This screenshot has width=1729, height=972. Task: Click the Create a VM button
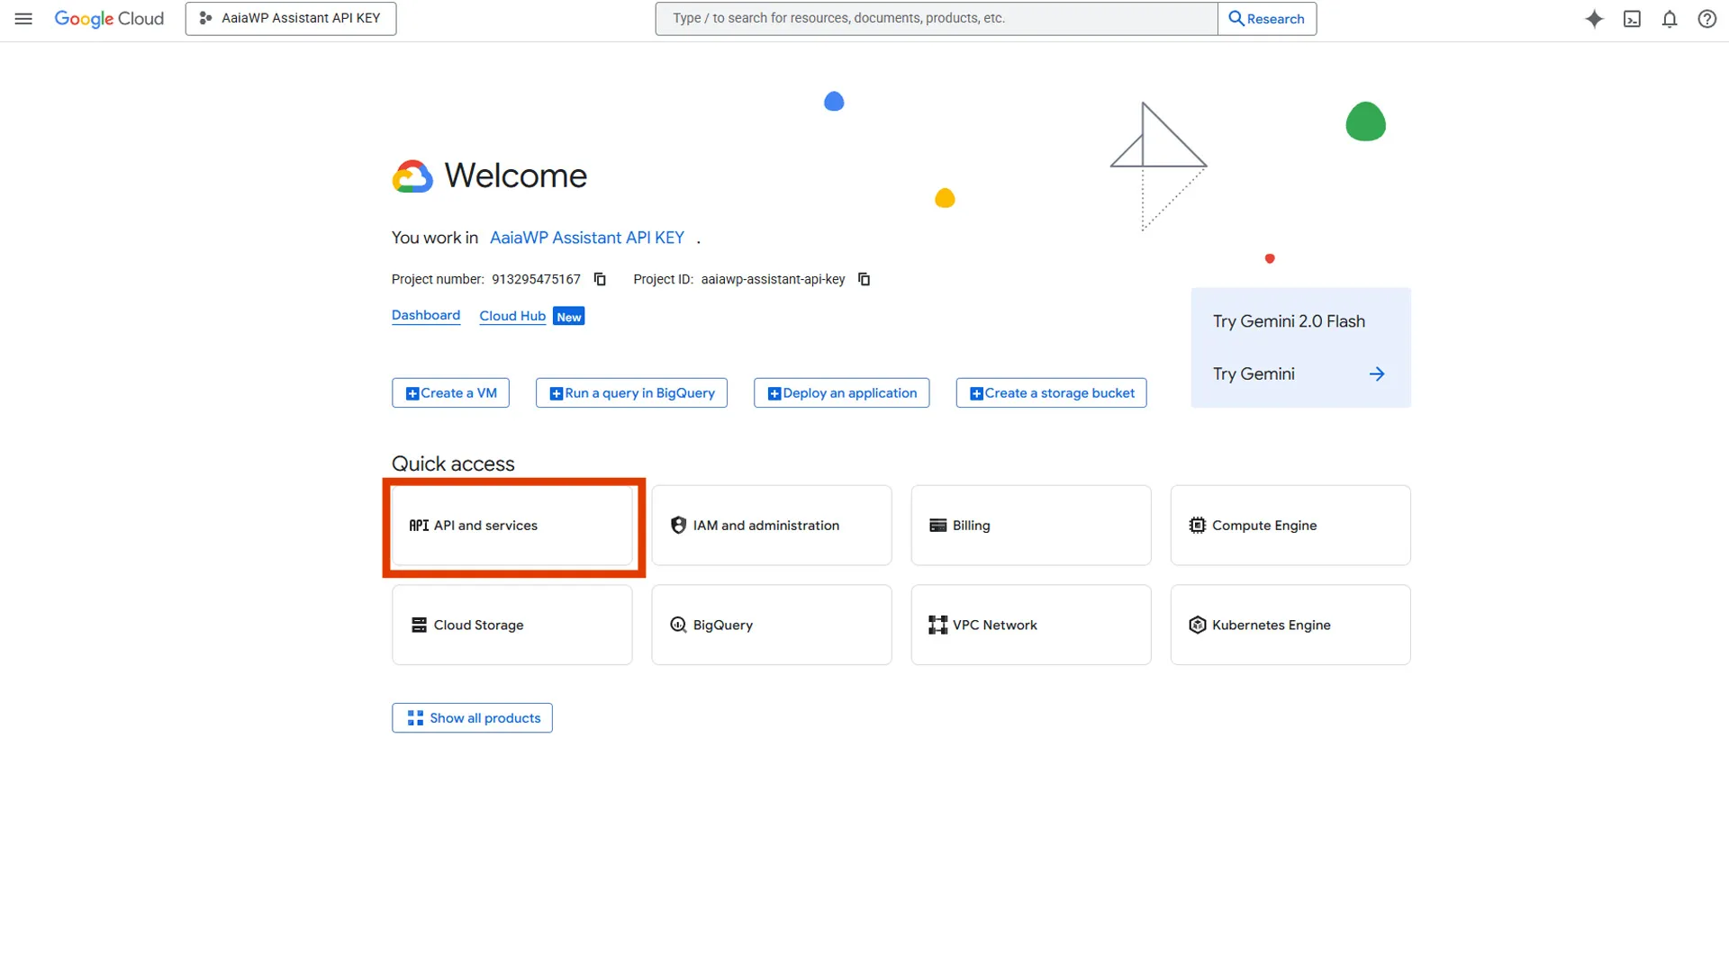click(450, 392)
